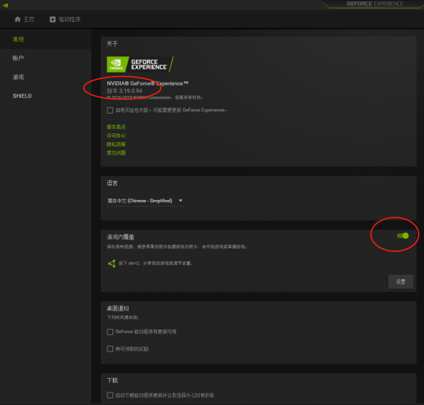Open the language dropdown 简体中文
Image resolution: width=424 pixels, height=405 pixels.
coord(145,201)
